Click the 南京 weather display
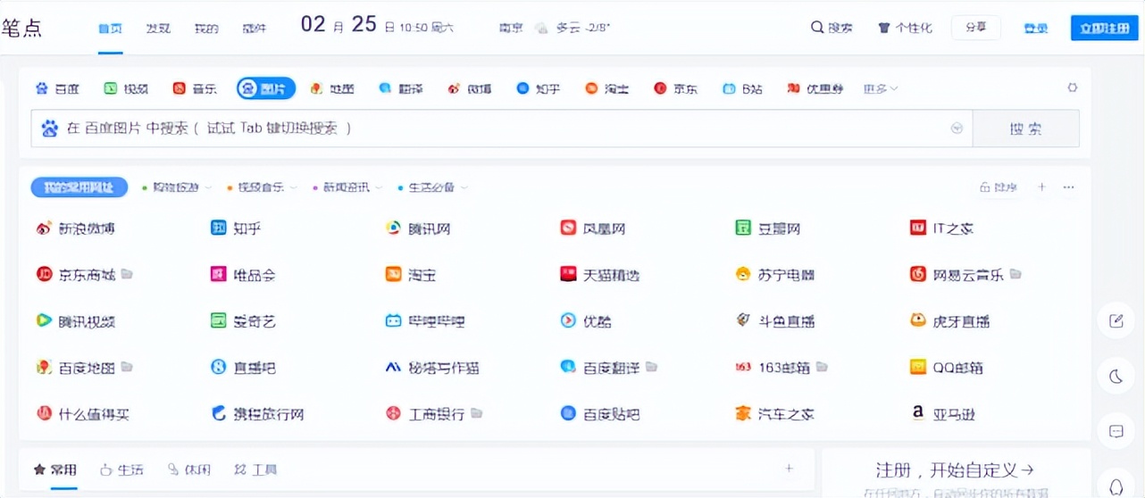1145x498 pixels. click(x=555, y=28)
